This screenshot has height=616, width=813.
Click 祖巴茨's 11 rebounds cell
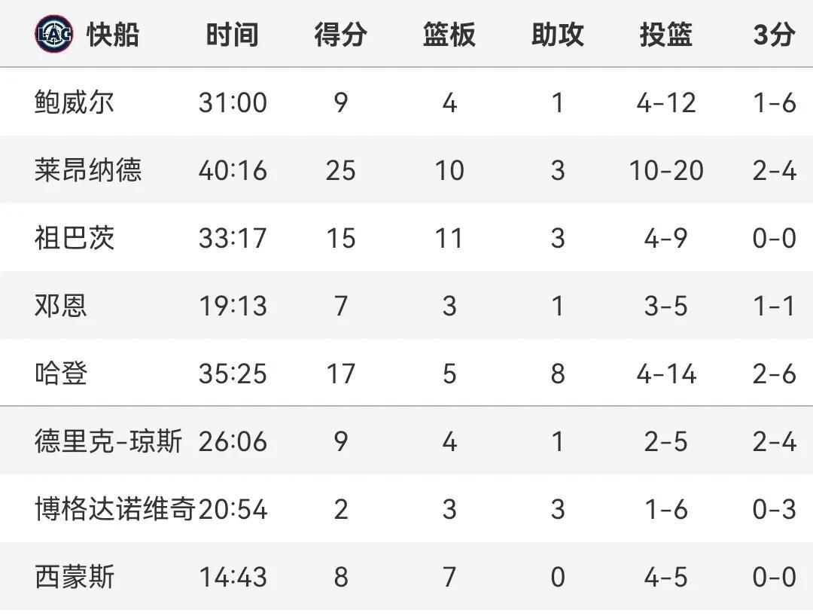click(x=449, y=238)
